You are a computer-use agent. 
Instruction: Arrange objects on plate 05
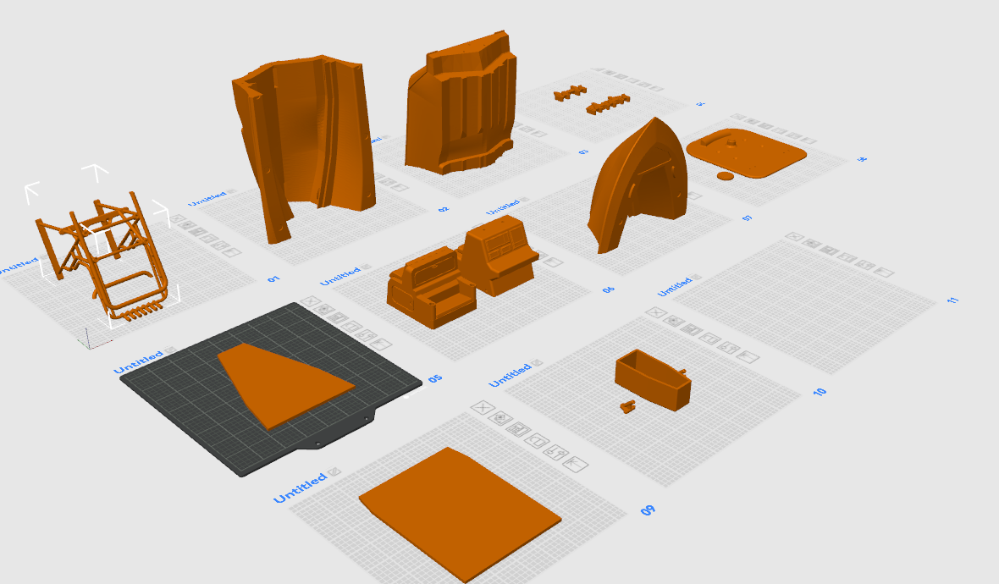click(x=339, y=318)
